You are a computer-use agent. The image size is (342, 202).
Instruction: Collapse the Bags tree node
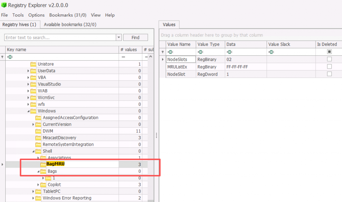click(x=38, y=171)
